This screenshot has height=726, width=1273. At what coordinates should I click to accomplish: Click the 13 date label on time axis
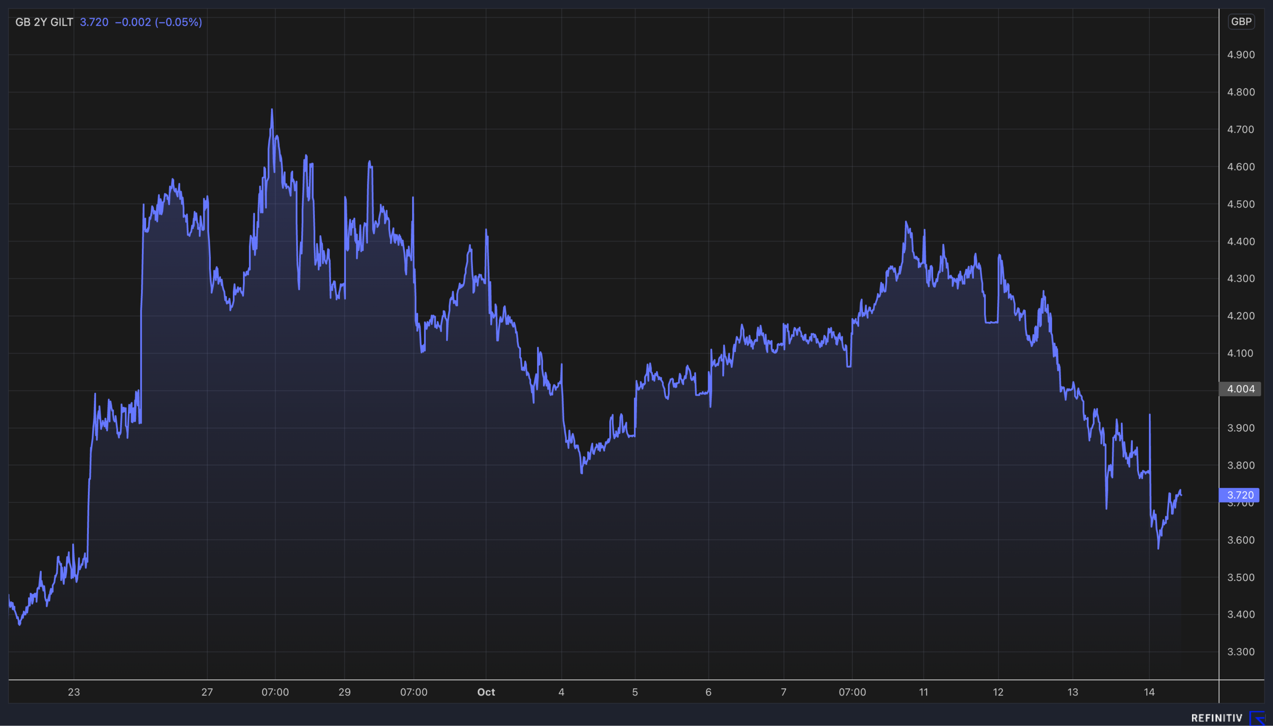point(1073,692)
